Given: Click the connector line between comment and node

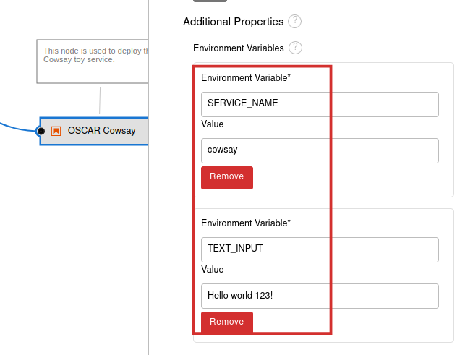Looking at the screenshot, I should (100, 100).
